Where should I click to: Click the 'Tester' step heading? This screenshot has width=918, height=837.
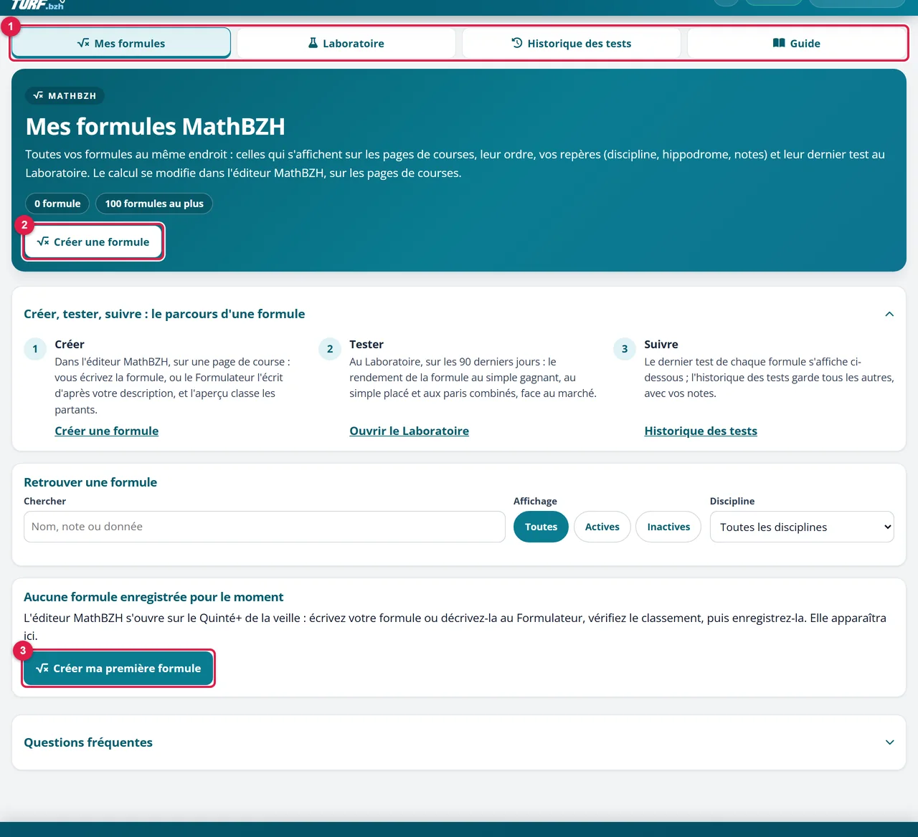366,345
